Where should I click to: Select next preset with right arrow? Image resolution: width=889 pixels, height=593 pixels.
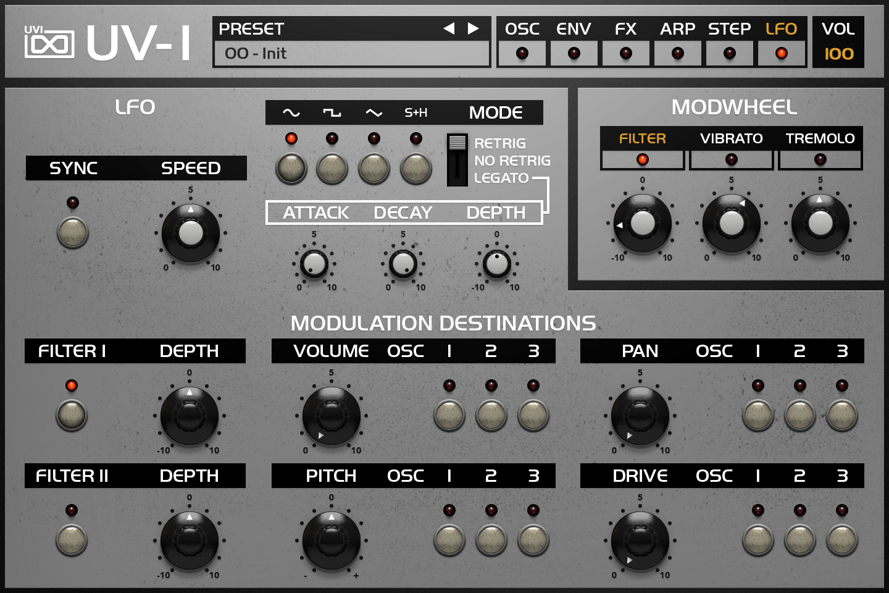pyautogui.click(x=474, y=28)
